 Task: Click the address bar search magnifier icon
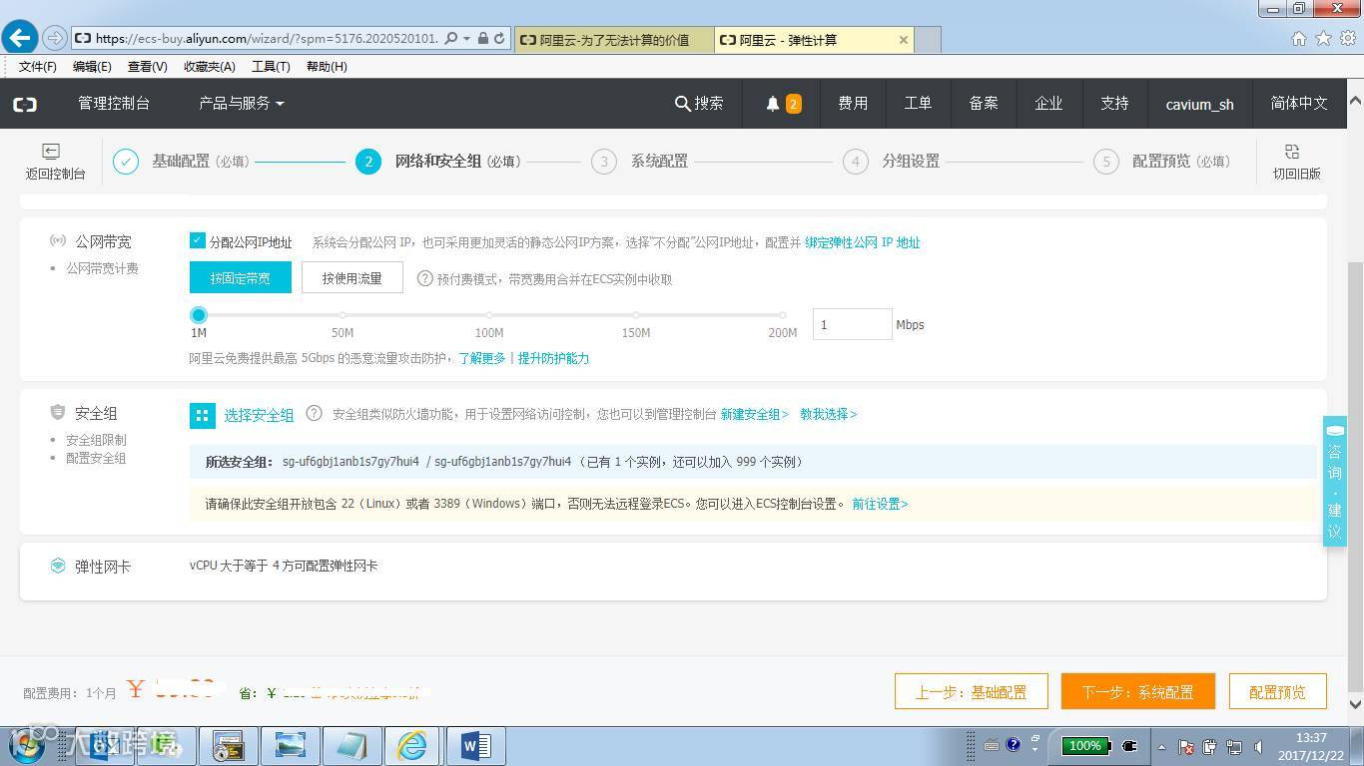tap(450, 38)
